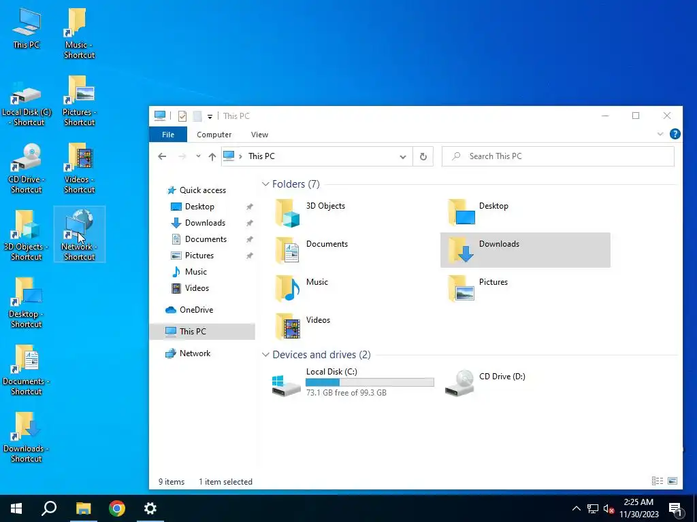Click File Explorer on the taskbar

pos(83,508)
